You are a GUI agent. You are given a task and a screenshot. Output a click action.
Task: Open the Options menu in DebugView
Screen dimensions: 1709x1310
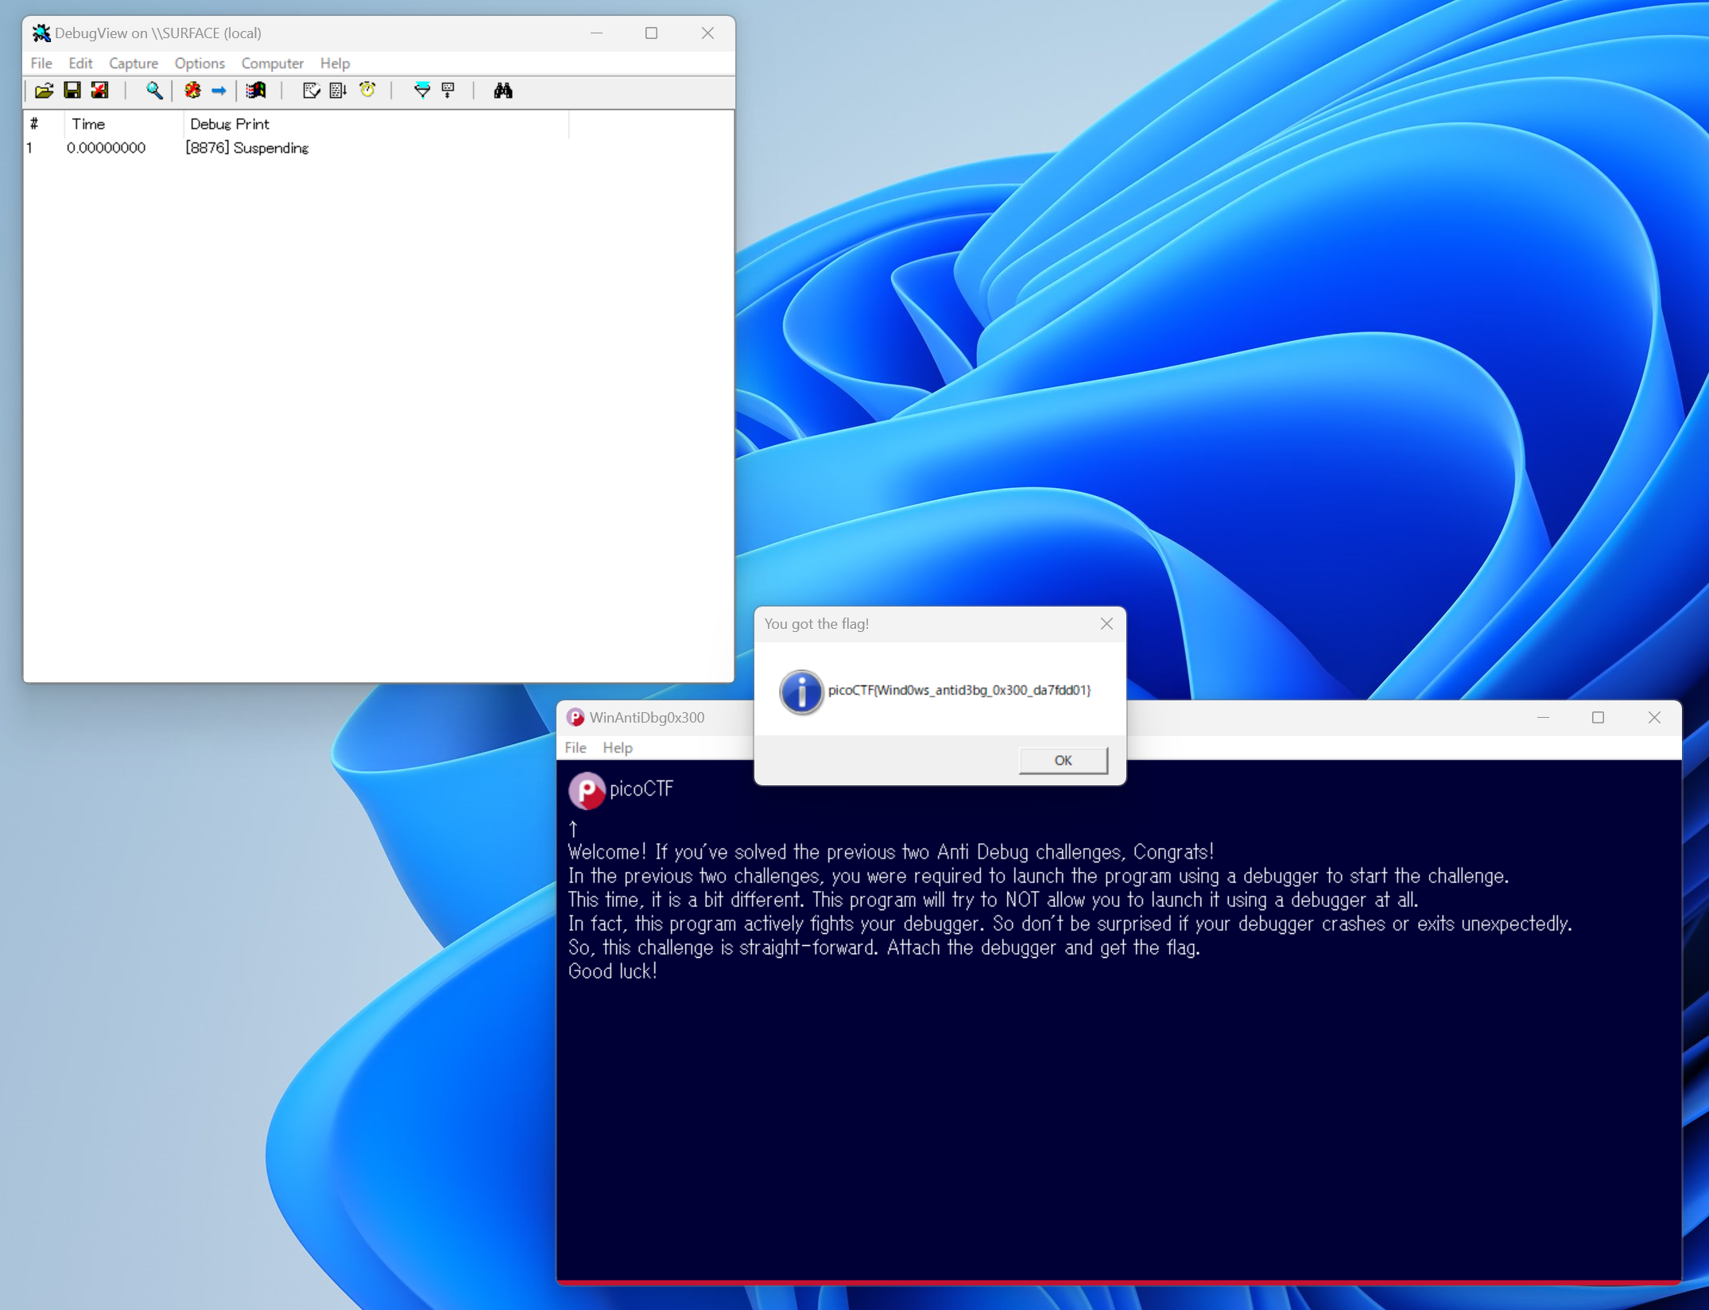200,63
